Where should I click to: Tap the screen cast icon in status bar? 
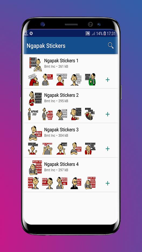click(x=88, y=33)
